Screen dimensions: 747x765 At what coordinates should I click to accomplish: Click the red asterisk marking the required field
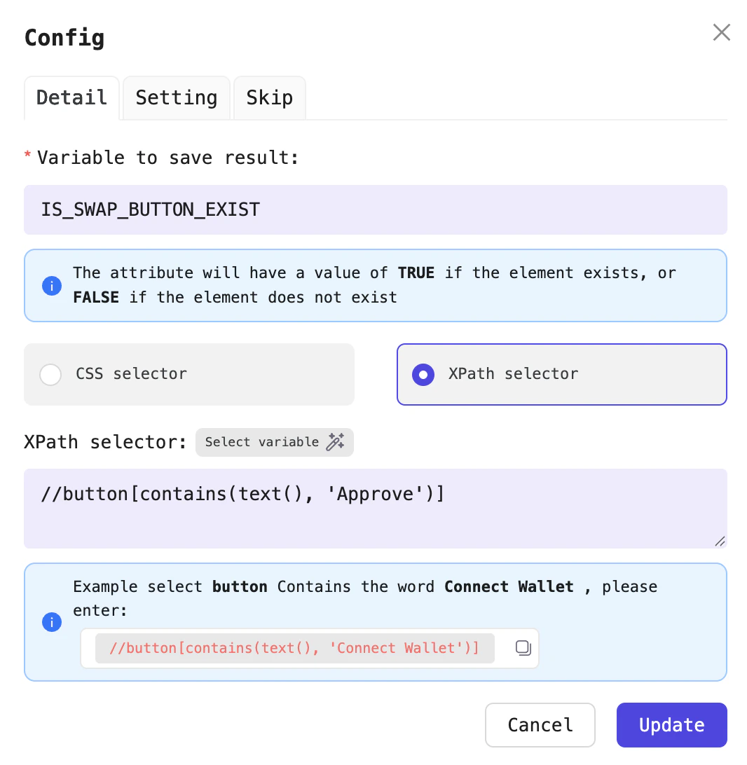point(27,153)
